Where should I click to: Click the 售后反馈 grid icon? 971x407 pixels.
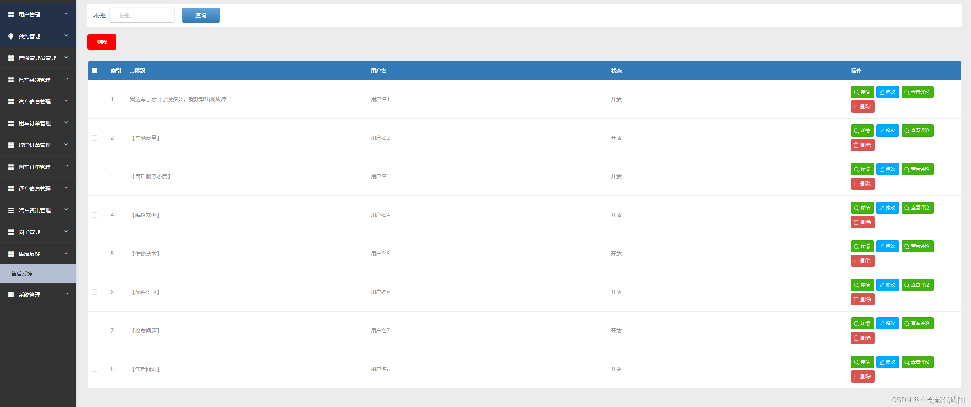click(11, 254)
